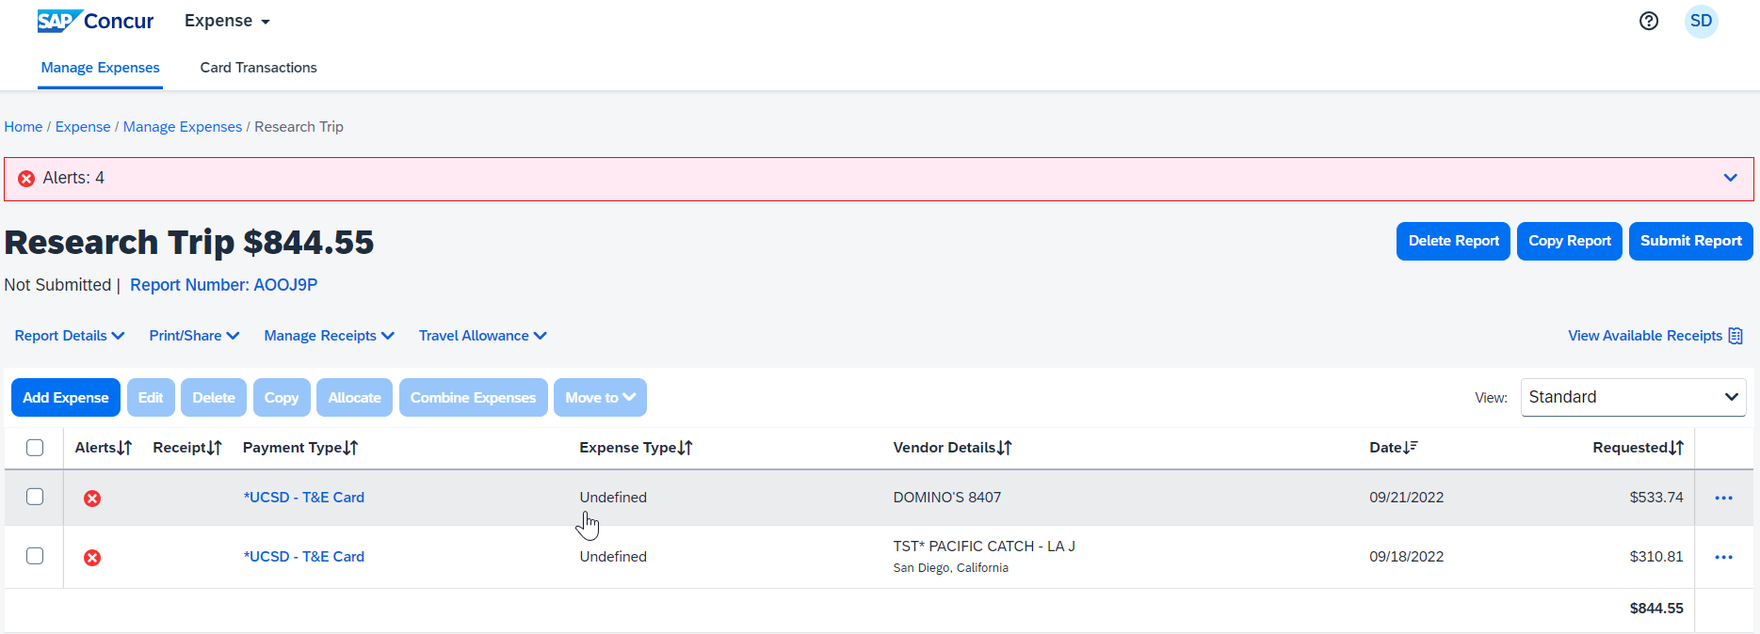Switch to the Card Transactions tab
1760x634 pixels.
[x=258, y=68]
